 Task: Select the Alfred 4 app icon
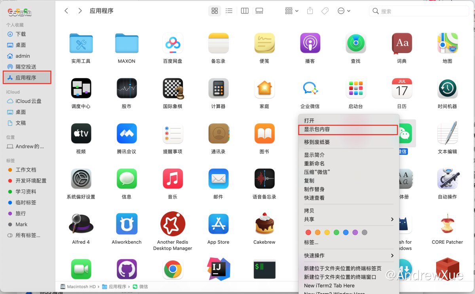point(81,224)
